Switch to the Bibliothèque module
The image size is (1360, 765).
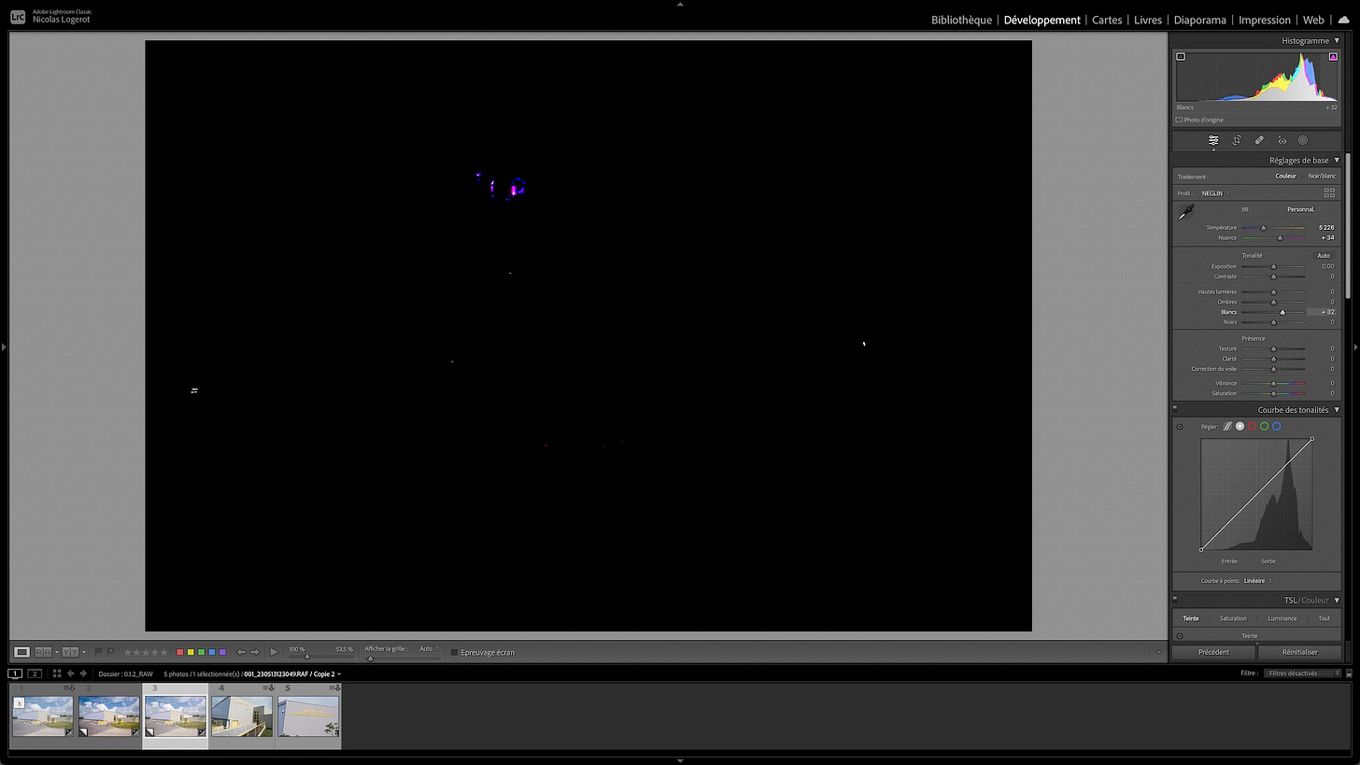click(x=961, y=20)
